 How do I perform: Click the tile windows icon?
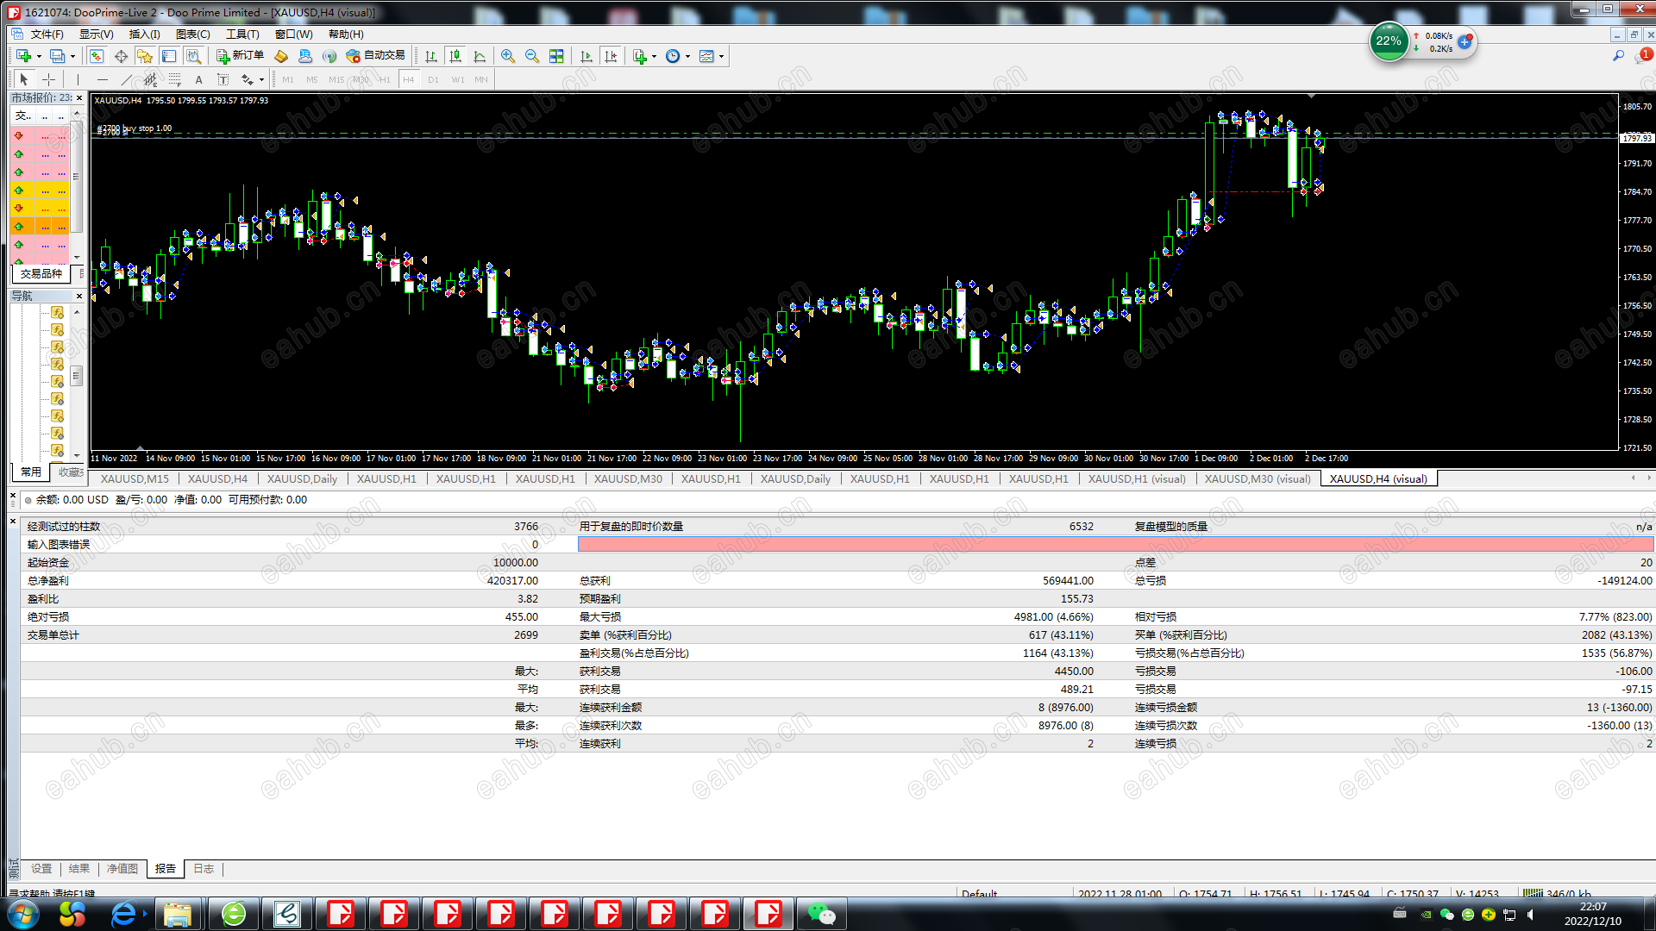556,56
